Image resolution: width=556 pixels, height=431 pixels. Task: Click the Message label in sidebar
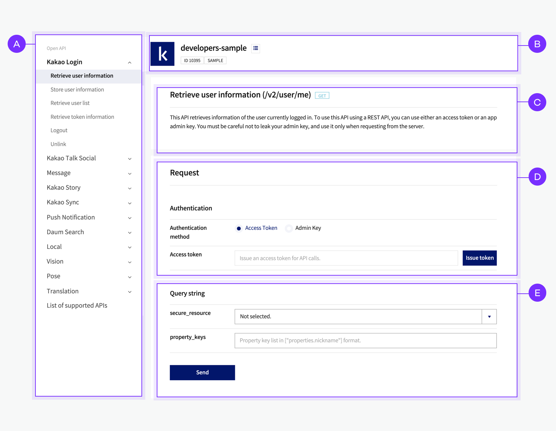point(58,173)
